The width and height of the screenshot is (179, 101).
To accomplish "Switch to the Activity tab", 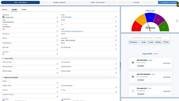I will 5,9.
